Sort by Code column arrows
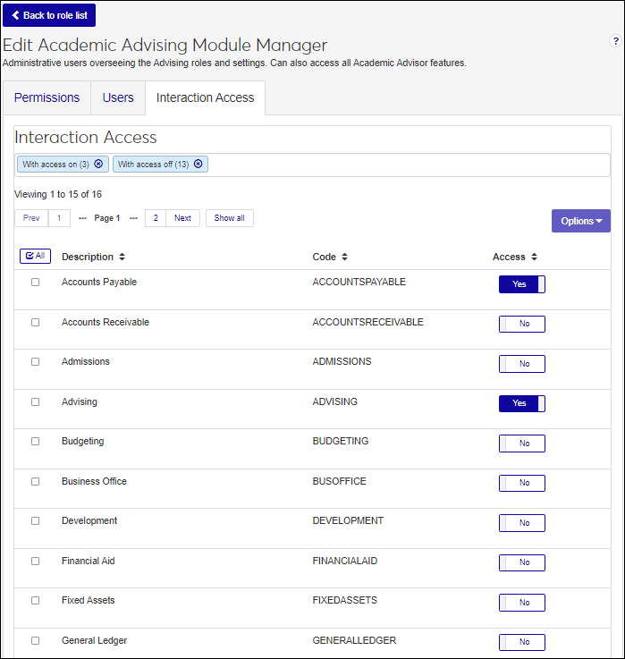The height and width of the screenshot is (659, 625). [x=344, y=258]
